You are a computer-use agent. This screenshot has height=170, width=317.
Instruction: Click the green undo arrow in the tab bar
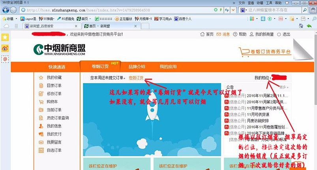point(309,26)
